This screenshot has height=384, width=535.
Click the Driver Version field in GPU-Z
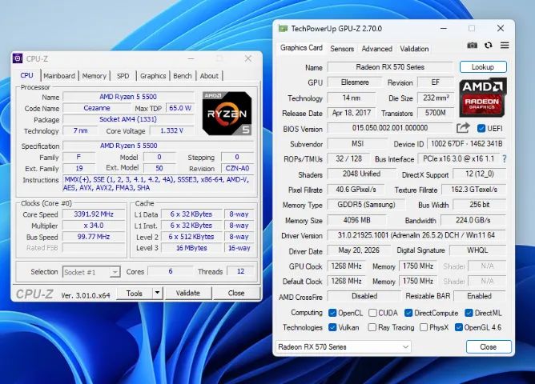click(416, 235)
